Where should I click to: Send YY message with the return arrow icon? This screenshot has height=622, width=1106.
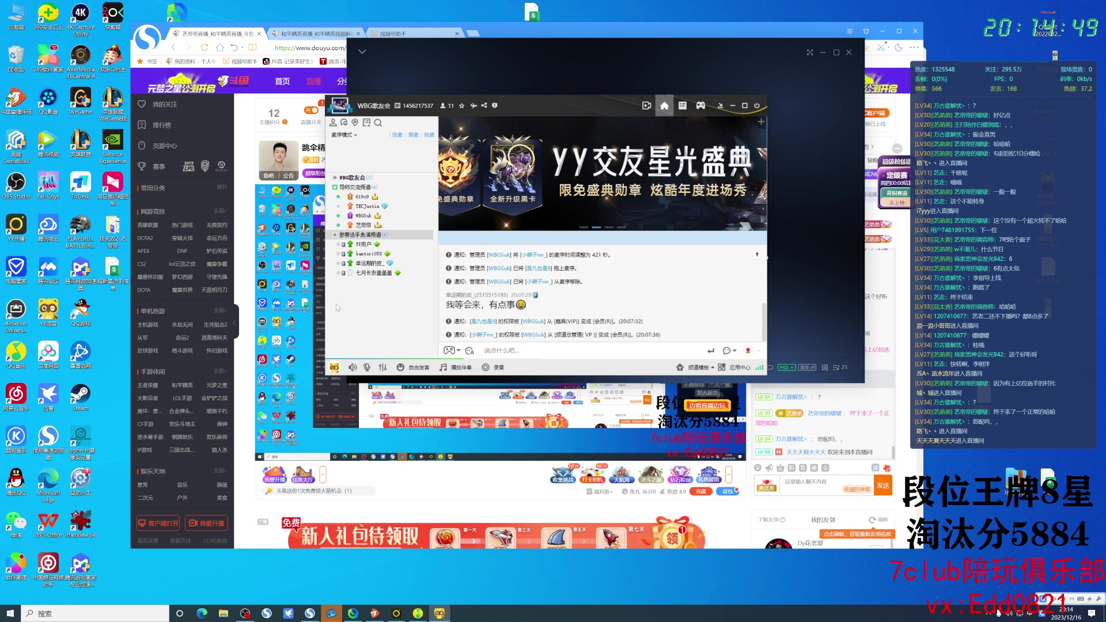coord(711,351)
